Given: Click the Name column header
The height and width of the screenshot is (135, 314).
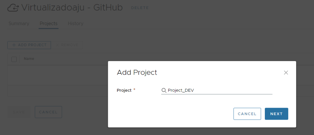Looking at the screenshot, I should pos(29,59).
